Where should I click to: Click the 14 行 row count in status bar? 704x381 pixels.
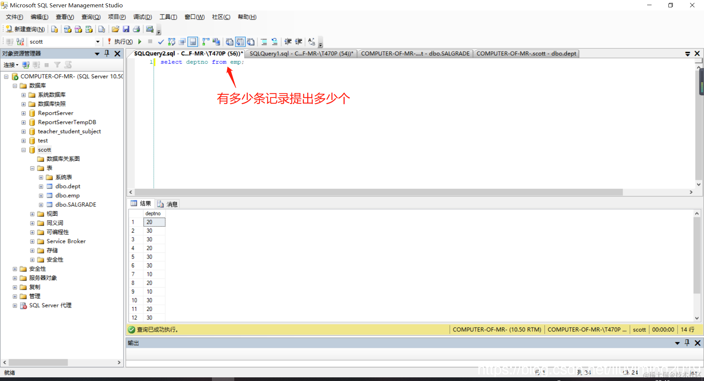(687, 330)
